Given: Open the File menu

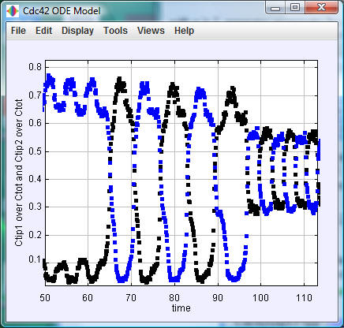Looking at the screenshot, I should coord(18,31).
